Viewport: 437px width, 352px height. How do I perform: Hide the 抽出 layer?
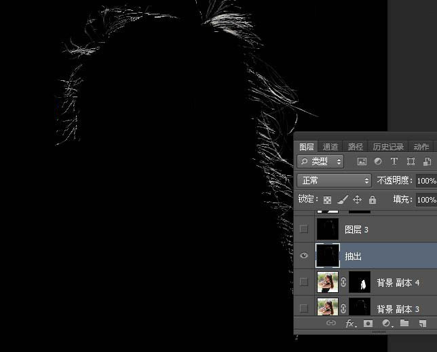(x=304, y=256)
